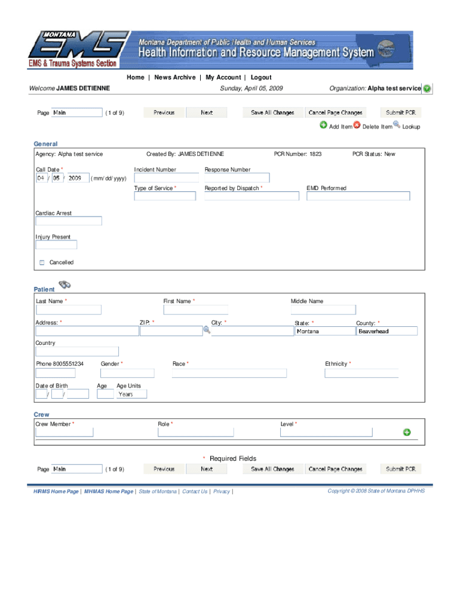The width and height of the screenshot is (460, 612).
Task: Click the red Delete Item icon
Action: pyautogui.click(x=357, y=126)
